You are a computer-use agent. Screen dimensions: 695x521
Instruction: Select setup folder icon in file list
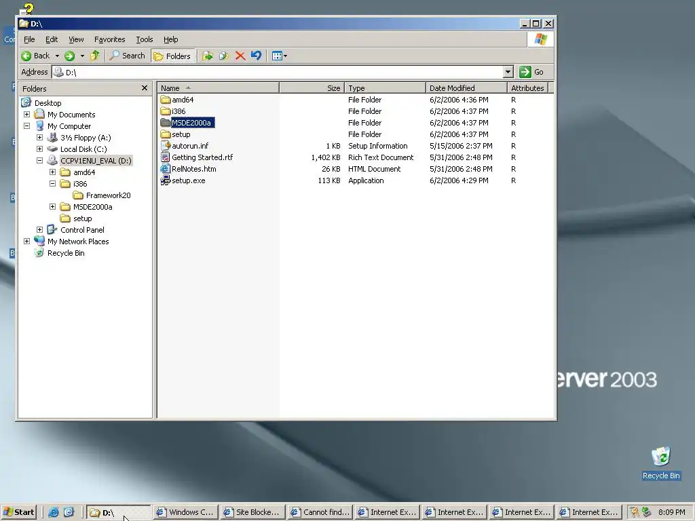pos(166,134)
